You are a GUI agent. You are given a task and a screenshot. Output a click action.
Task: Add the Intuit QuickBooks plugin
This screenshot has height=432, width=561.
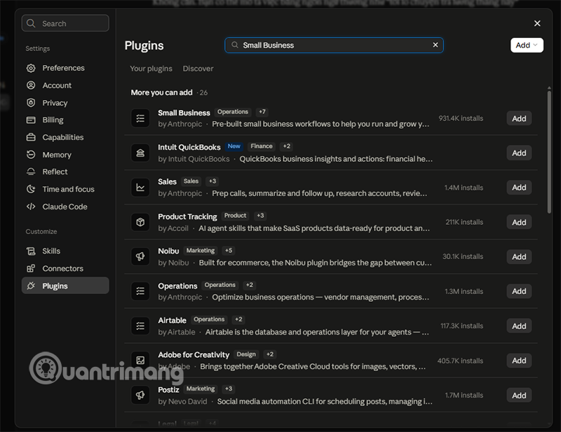pos(519,153)
